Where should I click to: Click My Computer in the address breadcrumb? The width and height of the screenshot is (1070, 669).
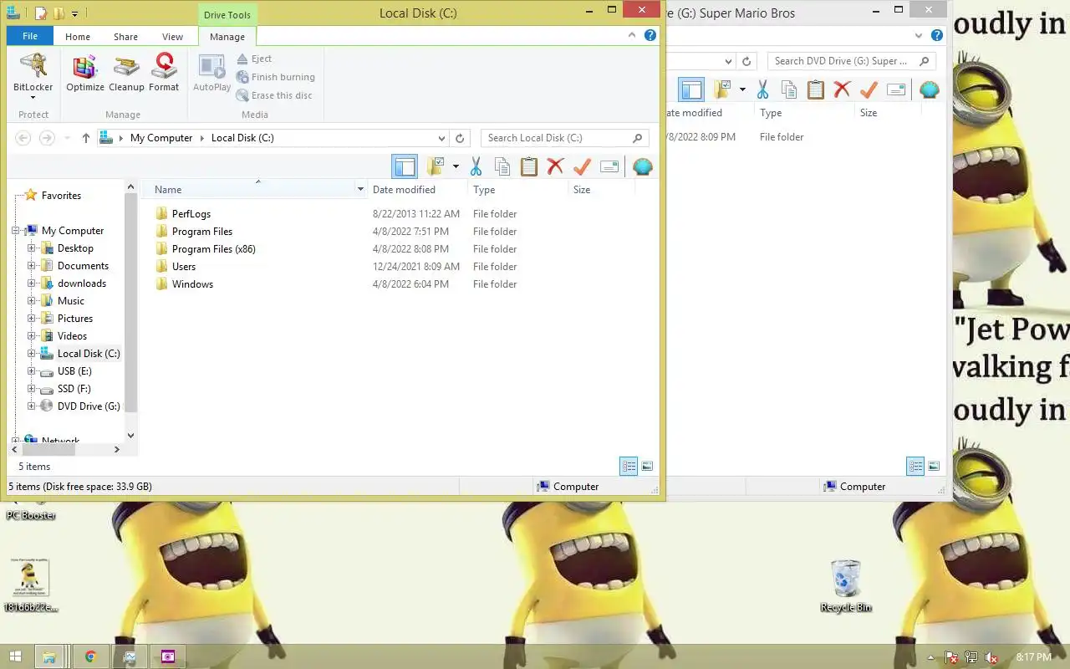(161, 138)
